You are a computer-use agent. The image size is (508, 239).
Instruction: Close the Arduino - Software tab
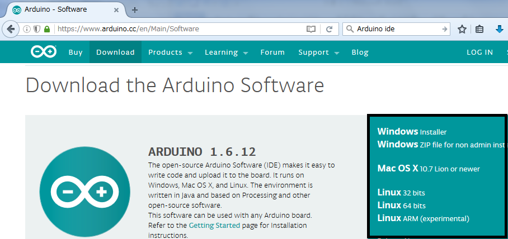point(116,10)
